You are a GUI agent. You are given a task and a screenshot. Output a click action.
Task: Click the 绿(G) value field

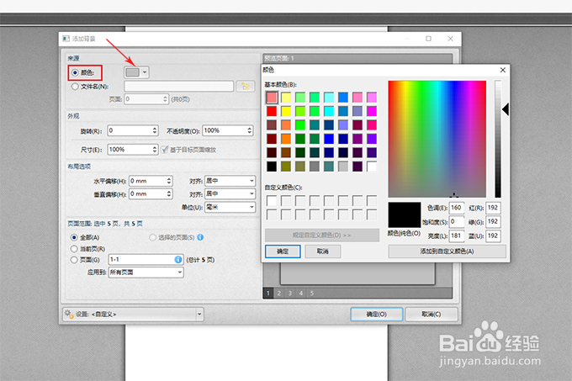coord(493,222)
